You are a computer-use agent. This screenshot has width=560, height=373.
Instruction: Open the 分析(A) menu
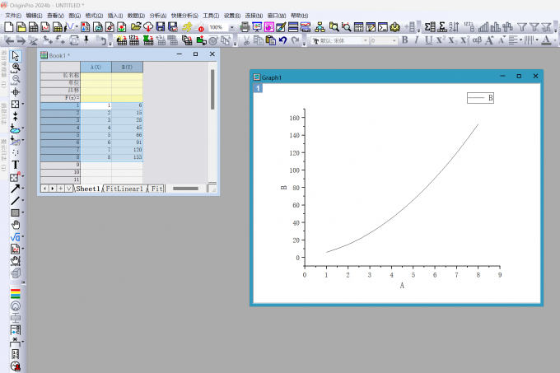point(158,16)
